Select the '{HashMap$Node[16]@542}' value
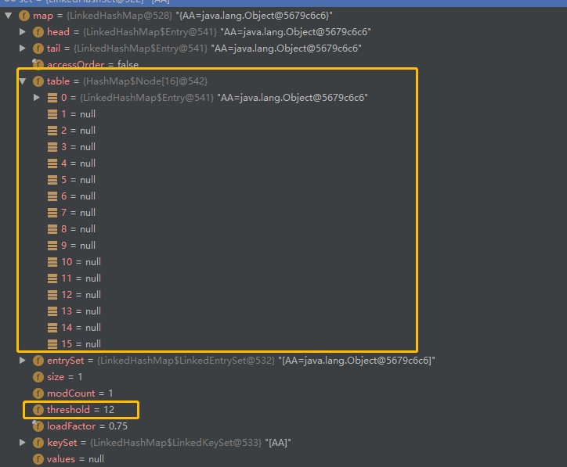This screenshot has width=567, height=467. point(146,81)
